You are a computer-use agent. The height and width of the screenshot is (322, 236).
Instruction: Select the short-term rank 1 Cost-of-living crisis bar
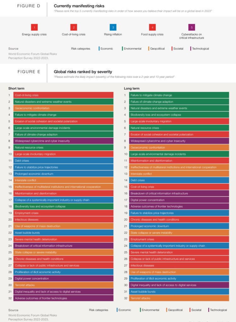tap(63, 95)
